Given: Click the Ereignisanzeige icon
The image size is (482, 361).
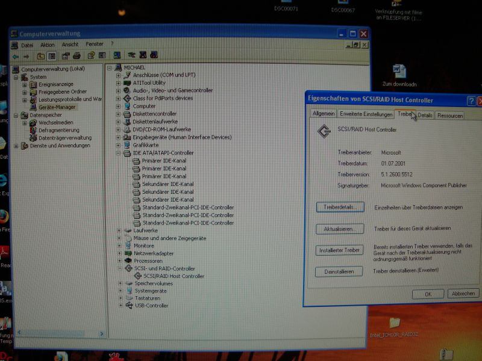Looking at the screenshot, I should pyautogui.click(x=33, y=84).
